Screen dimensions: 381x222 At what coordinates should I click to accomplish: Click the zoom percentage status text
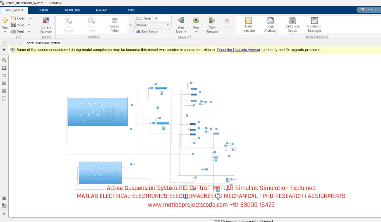click(x=243, y=221)
